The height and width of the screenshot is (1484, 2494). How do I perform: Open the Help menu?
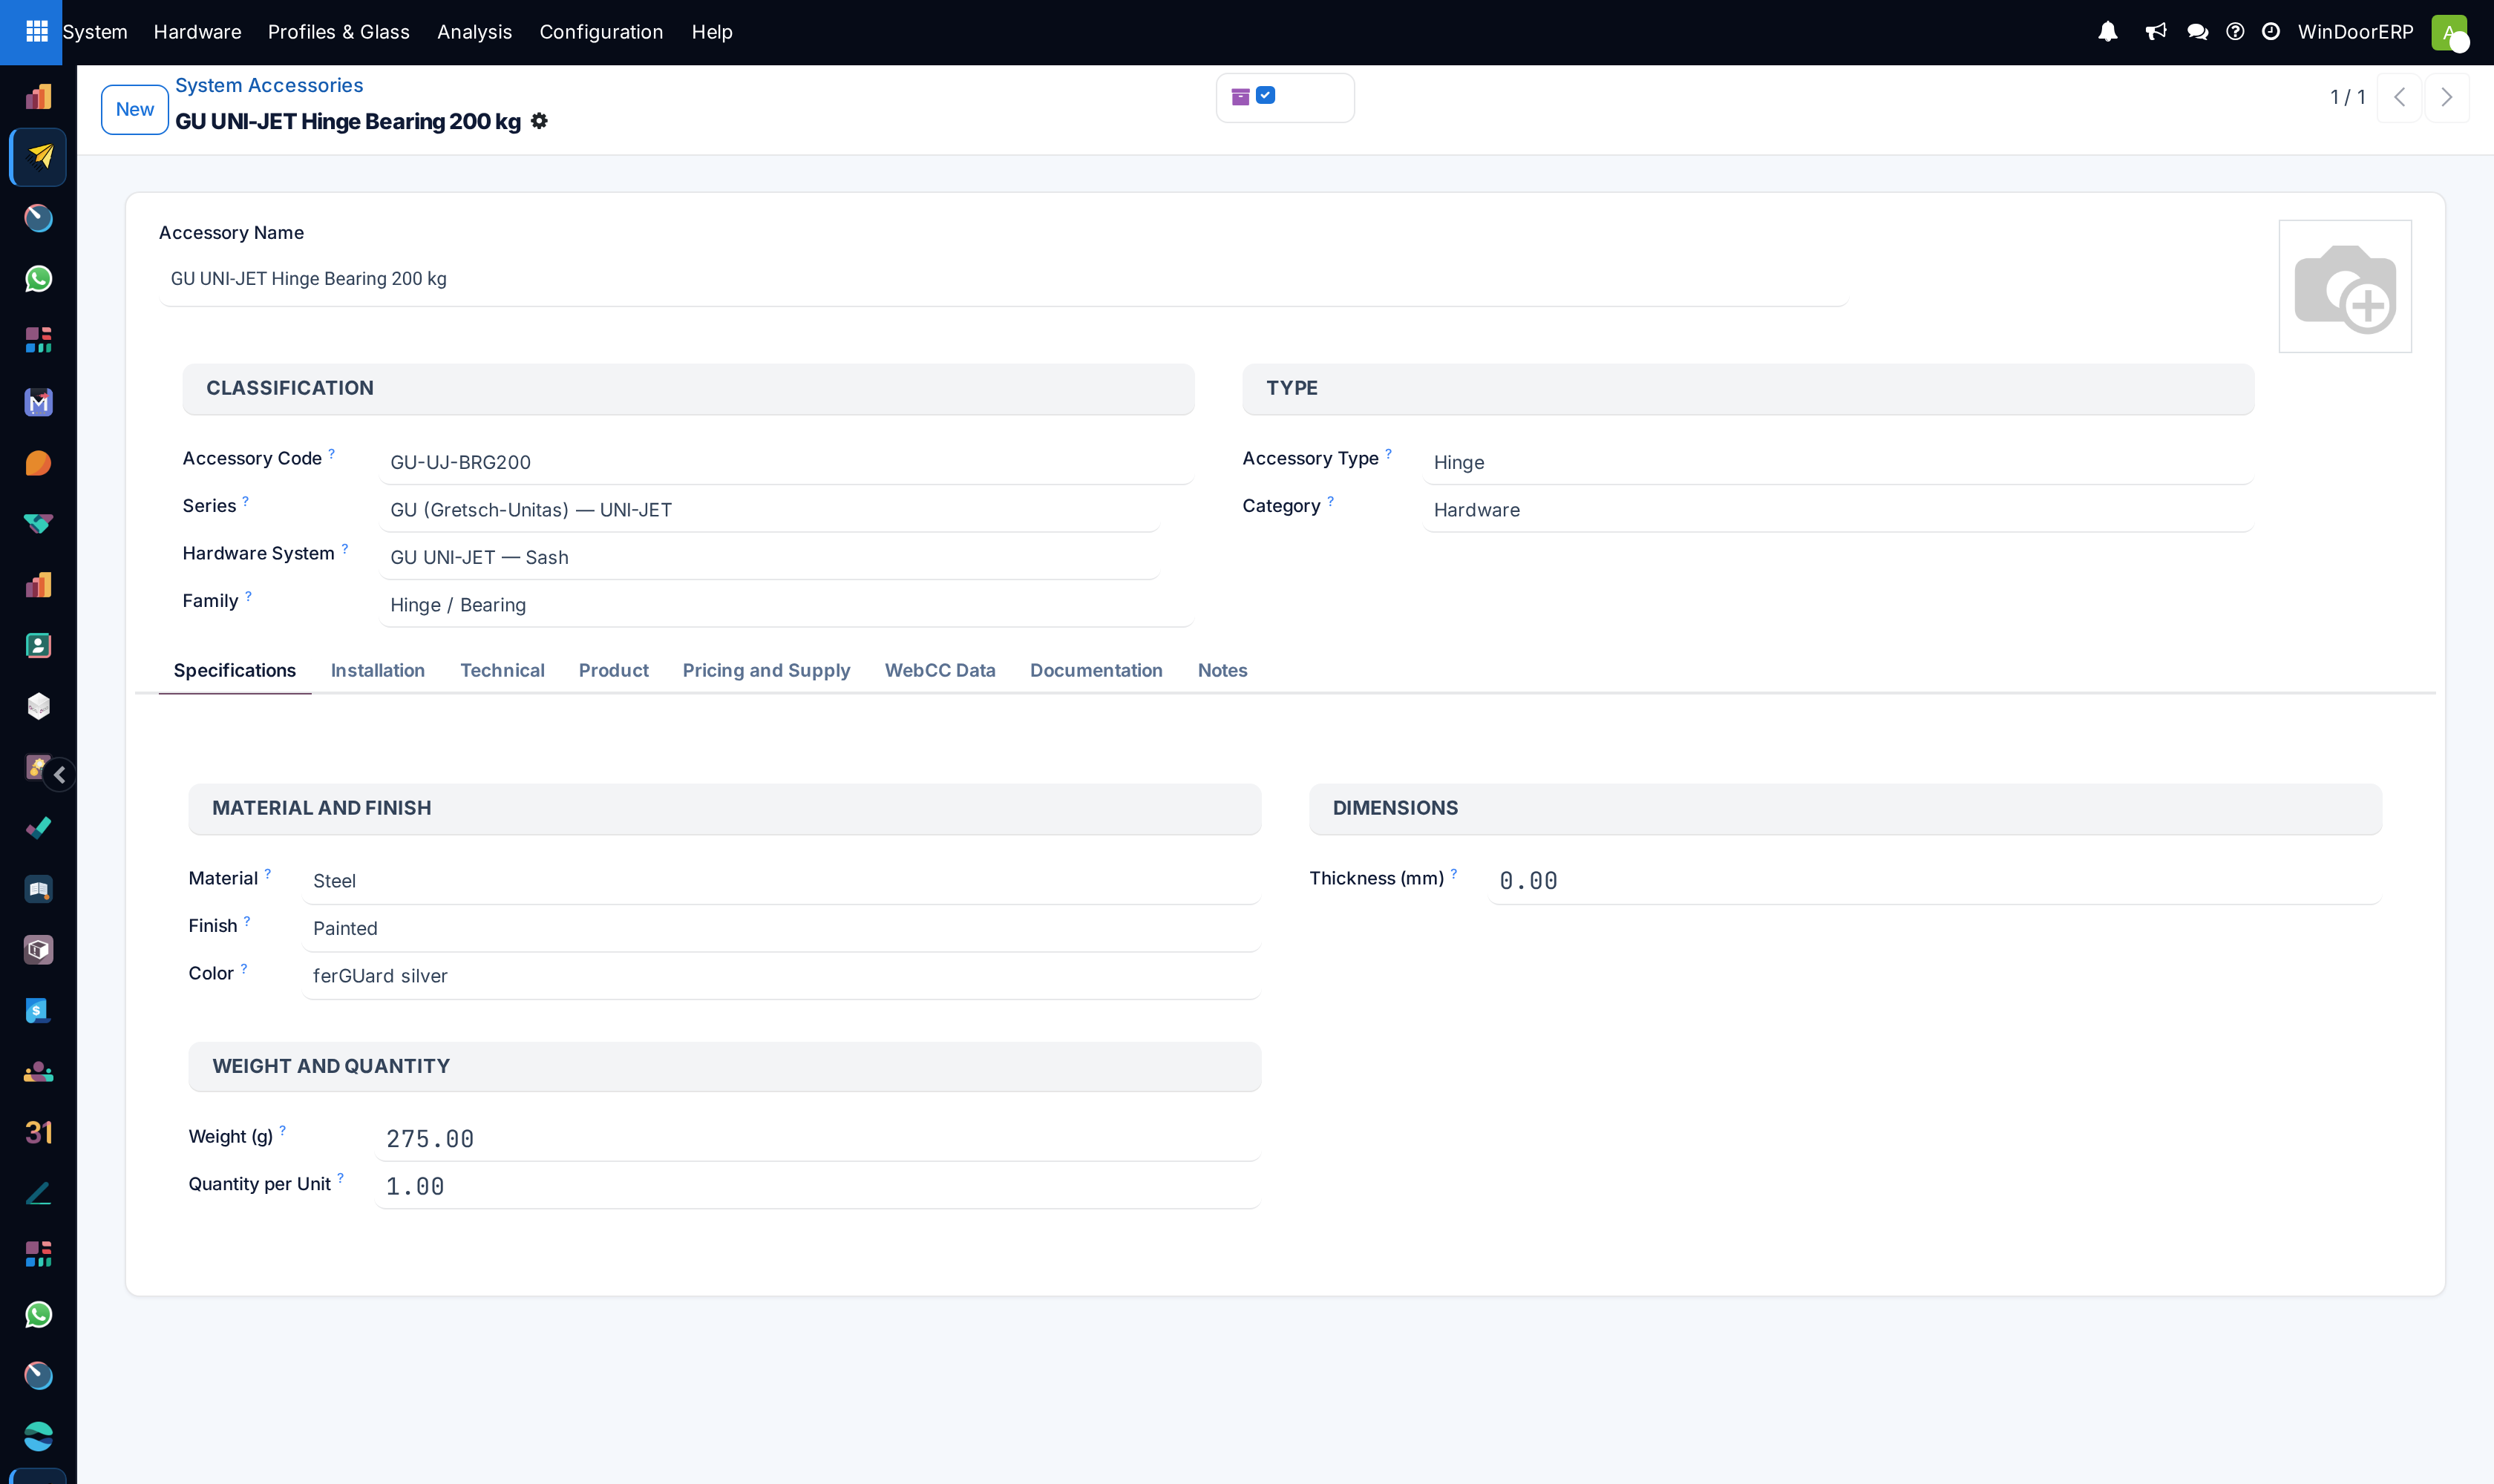click(x=713, y=32)
